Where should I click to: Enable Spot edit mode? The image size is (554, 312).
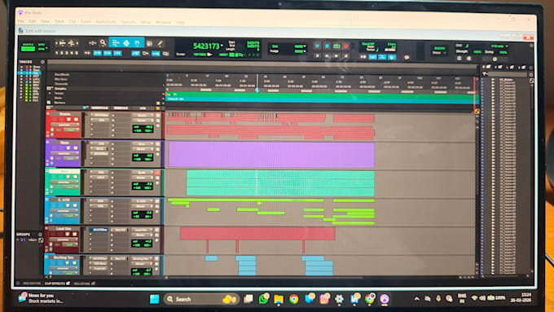click(42, 45)
